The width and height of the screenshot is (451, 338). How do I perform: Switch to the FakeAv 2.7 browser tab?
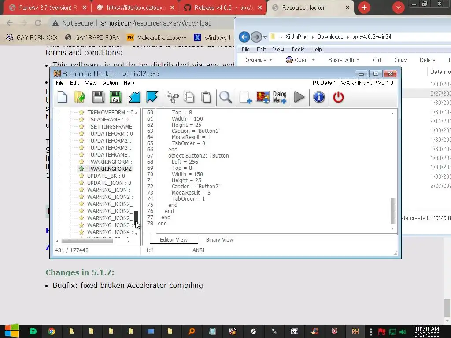click(48, 8)
